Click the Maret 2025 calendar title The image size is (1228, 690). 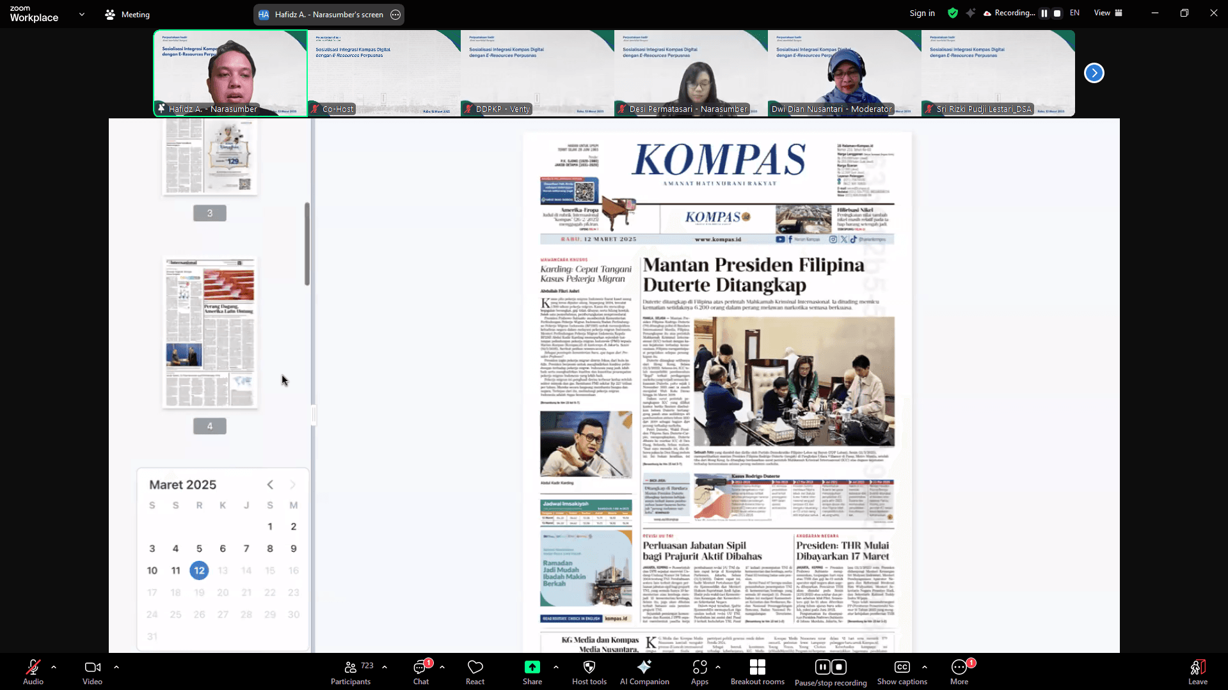(x=182, y=485)
